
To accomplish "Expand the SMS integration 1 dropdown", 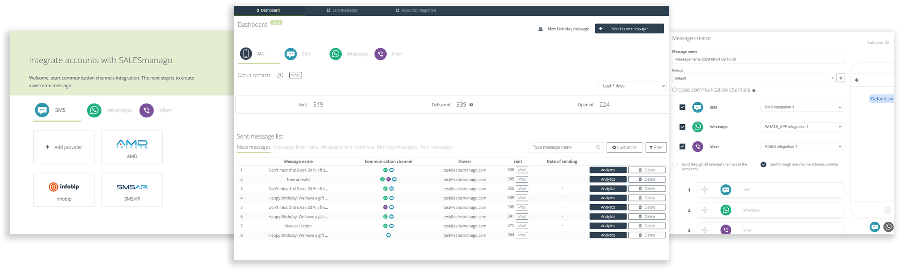I will 801,107.
